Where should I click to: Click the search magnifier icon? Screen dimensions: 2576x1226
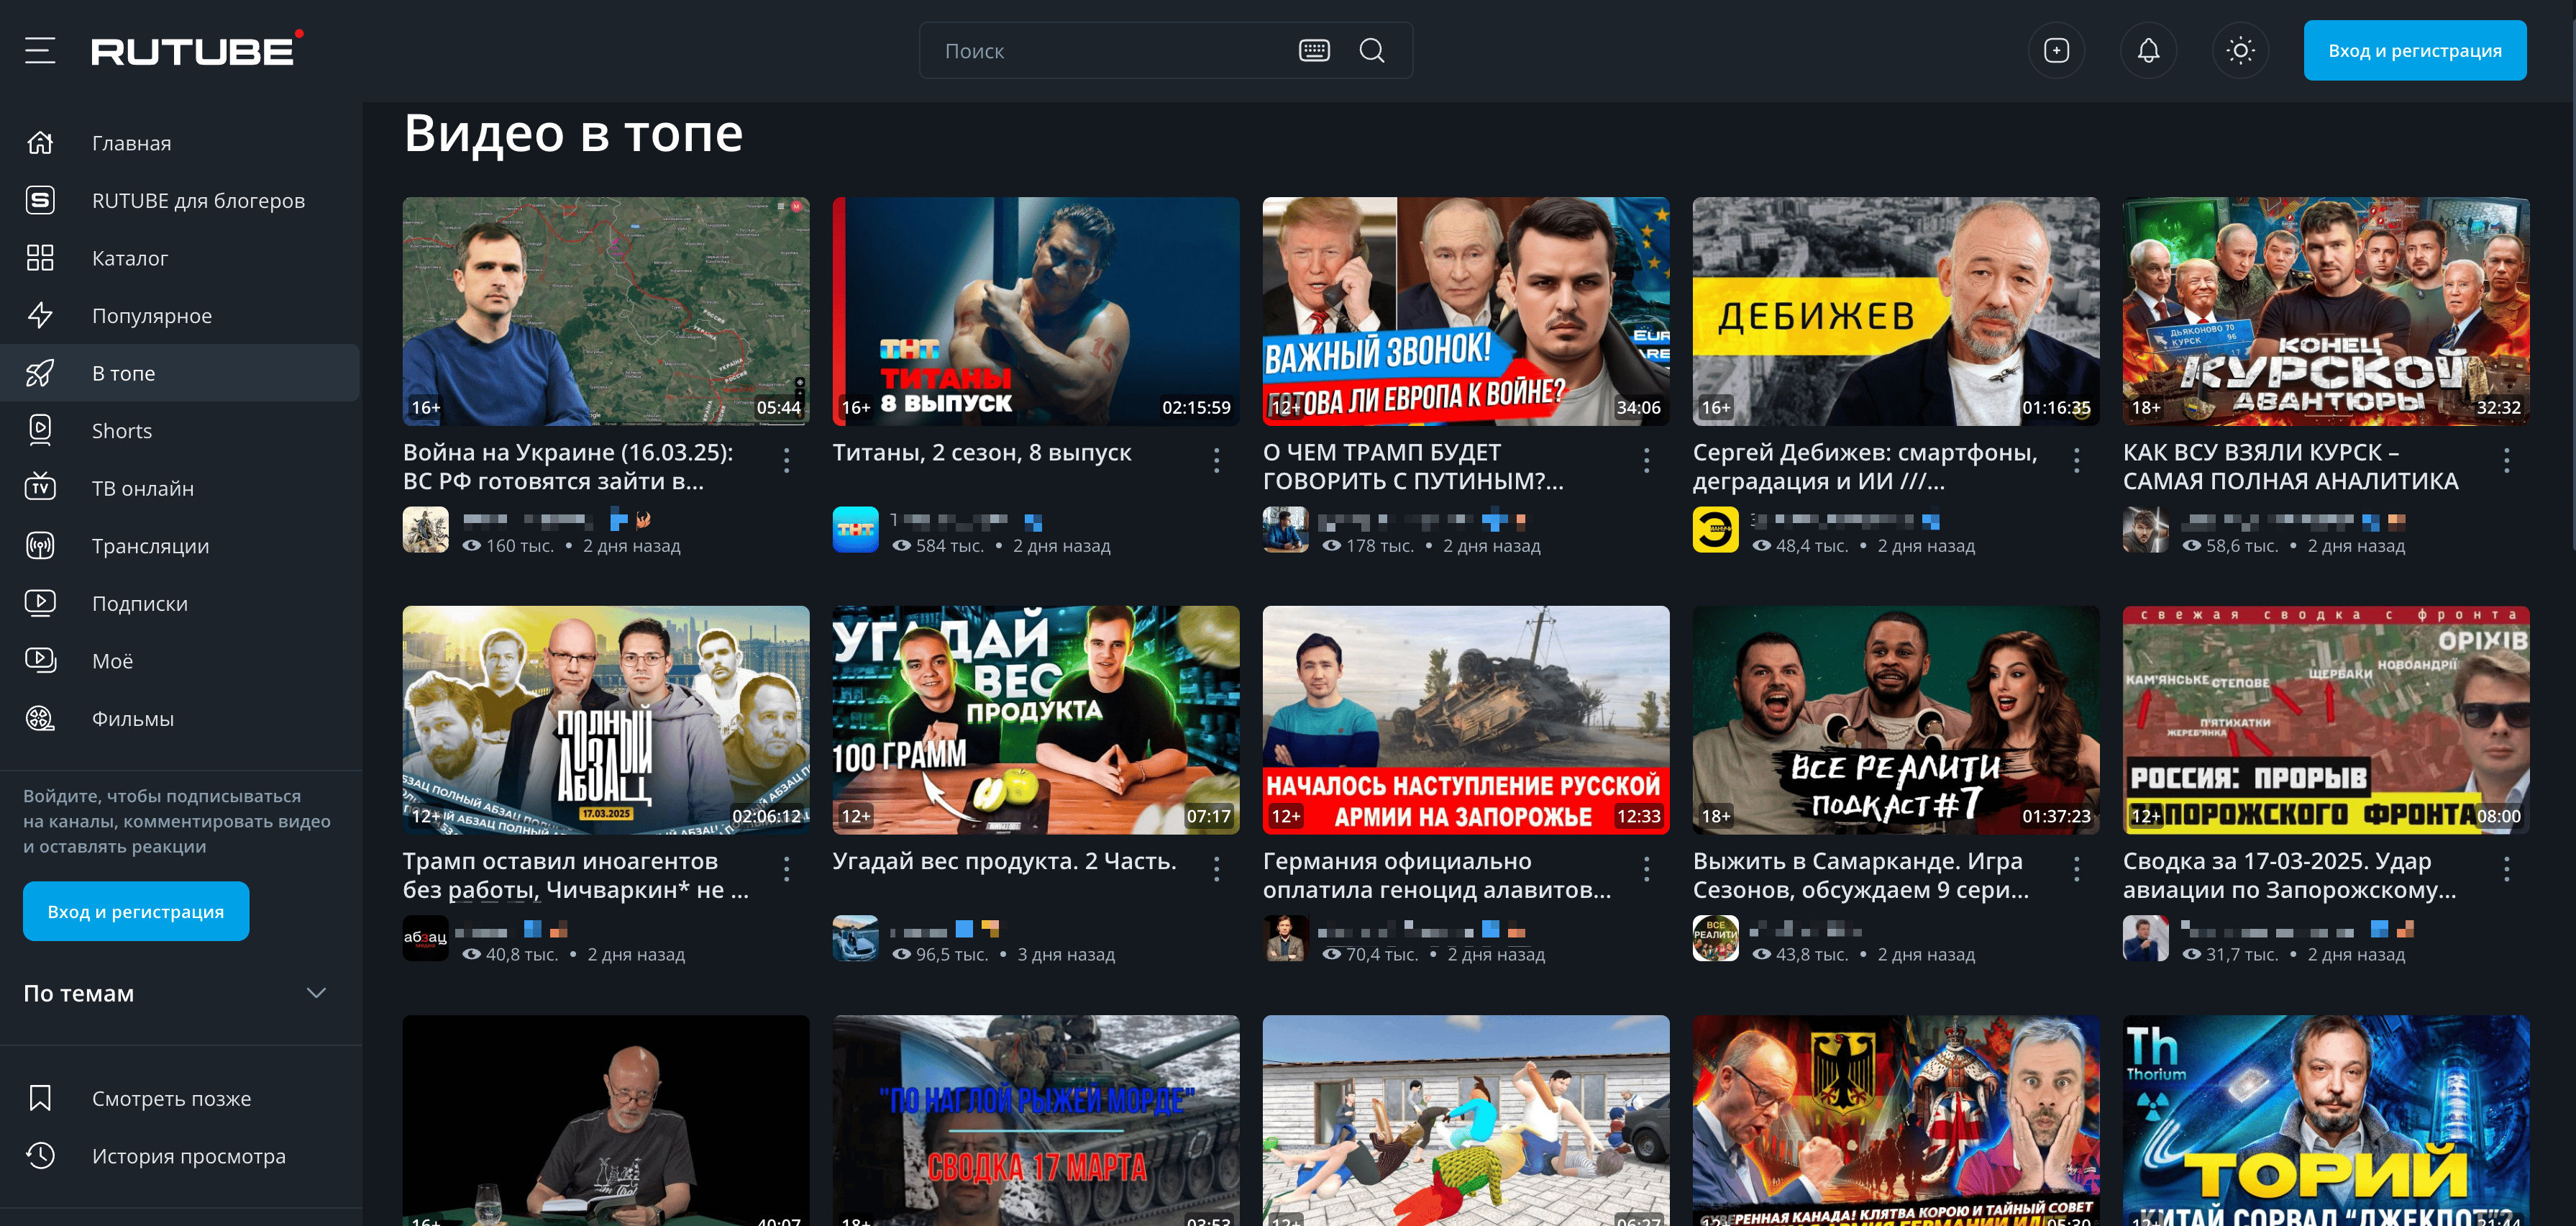pyautogui.click(x=1372, y=50)
